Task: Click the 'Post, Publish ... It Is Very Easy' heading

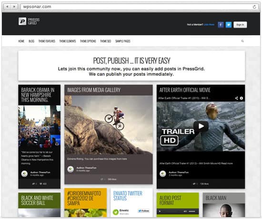Action: click(x=131, y=60)
